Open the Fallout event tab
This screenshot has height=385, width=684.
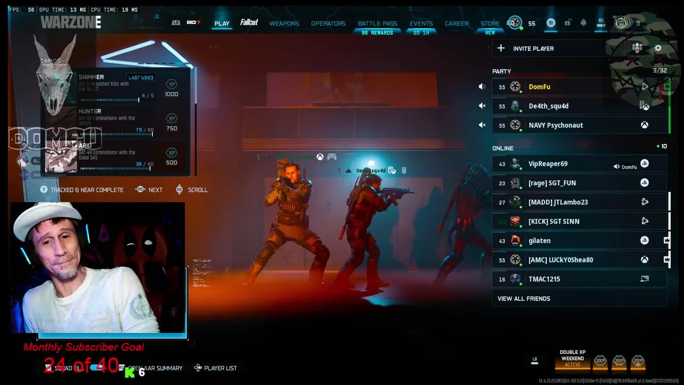tap(249, 22)
